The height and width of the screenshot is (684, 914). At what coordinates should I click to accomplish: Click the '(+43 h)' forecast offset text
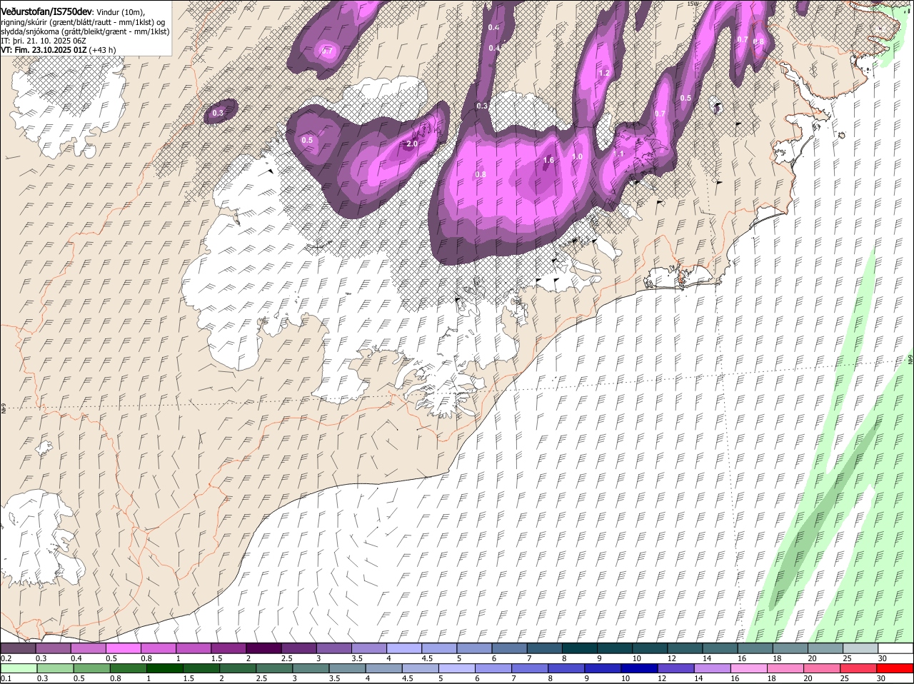(103, 50)
